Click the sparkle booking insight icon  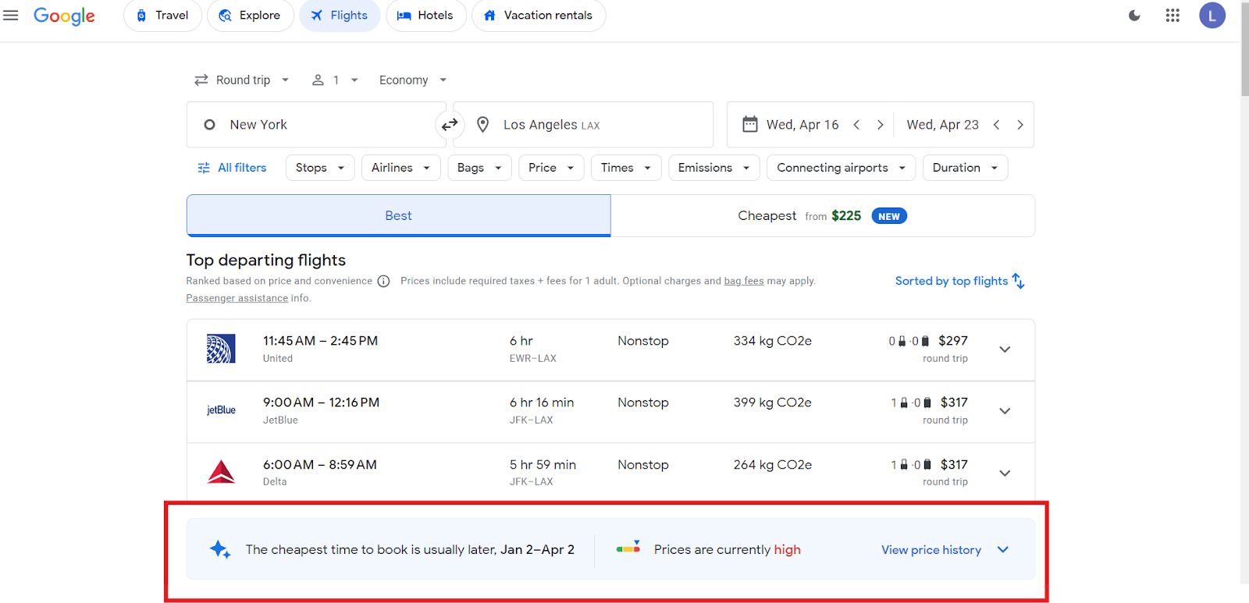click(x=220, y=549)
